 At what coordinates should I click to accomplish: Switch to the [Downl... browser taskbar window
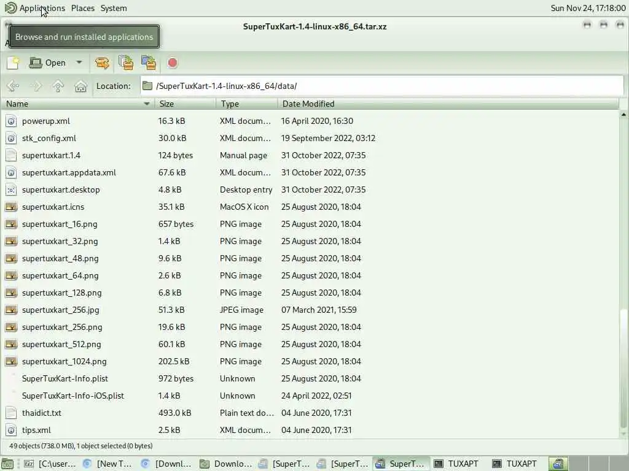tap(166, 464)
